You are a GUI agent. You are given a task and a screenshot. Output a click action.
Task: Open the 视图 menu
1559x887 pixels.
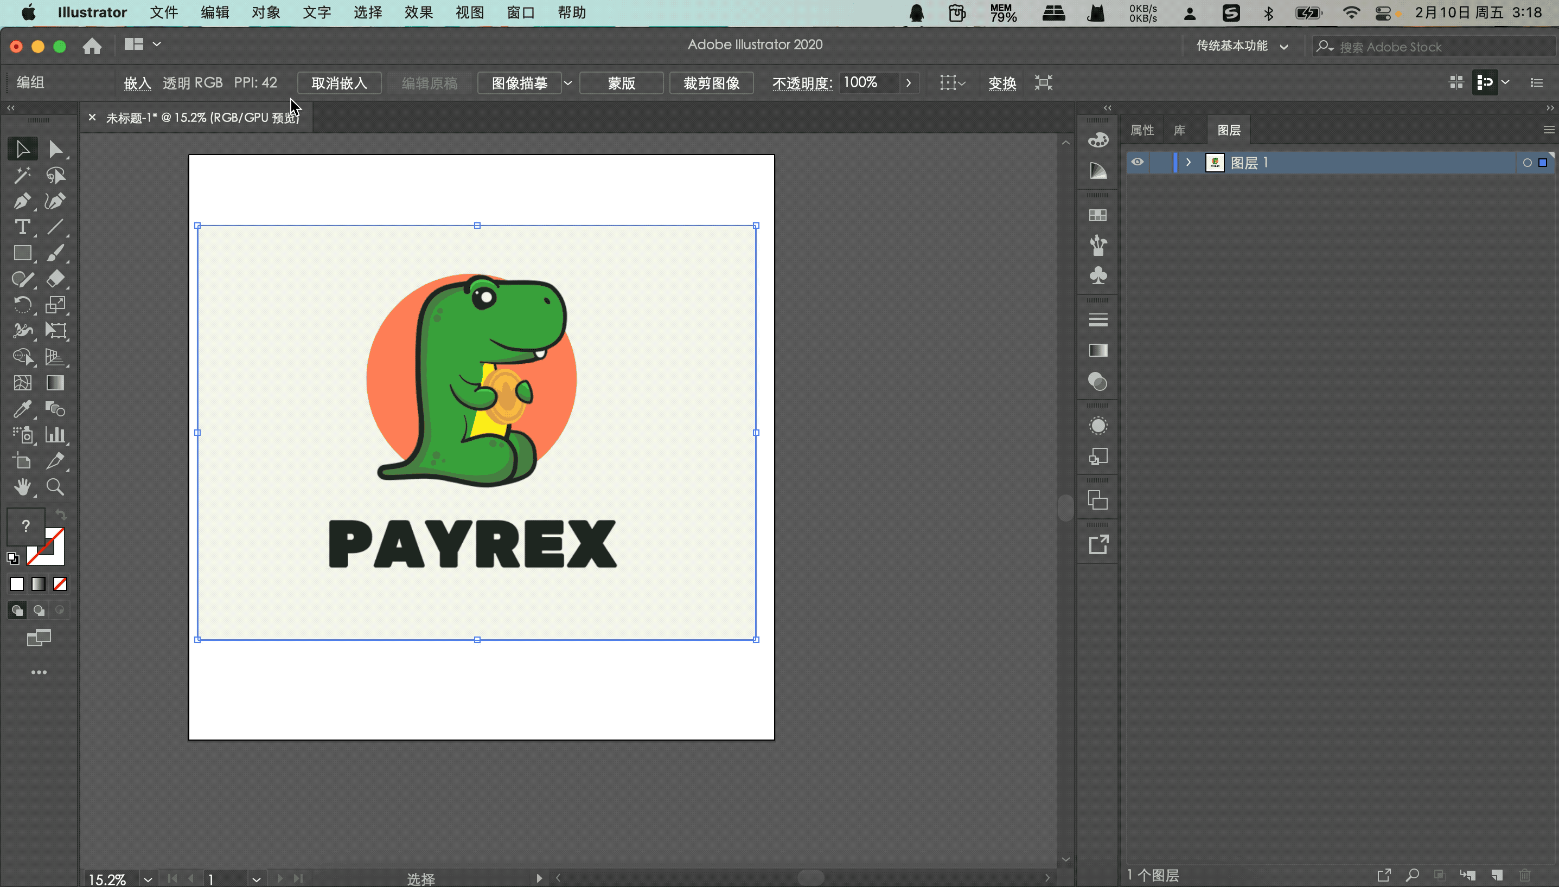tap(471, 12)
